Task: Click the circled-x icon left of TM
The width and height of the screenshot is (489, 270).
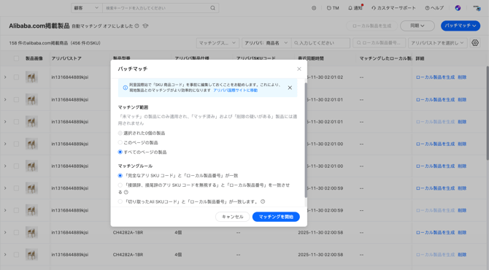Action: (314, 8)
